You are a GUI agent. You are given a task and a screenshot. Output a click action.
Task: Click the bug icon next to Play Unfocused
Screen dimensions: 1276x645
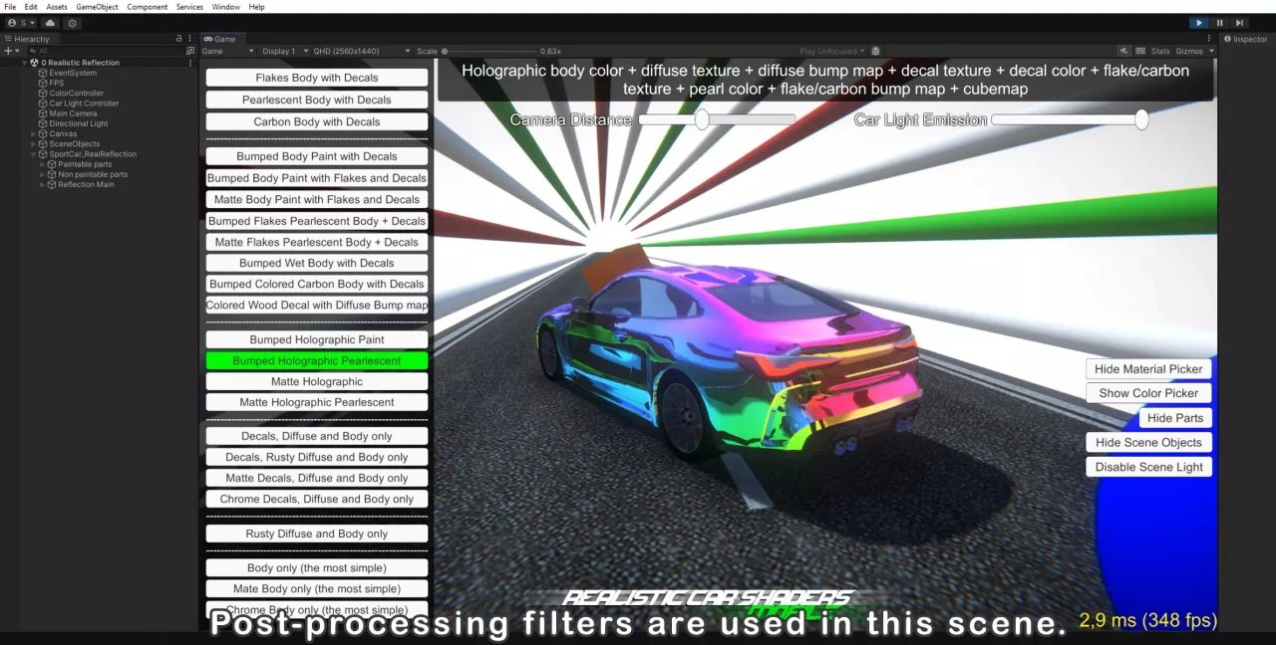[875, 51]
